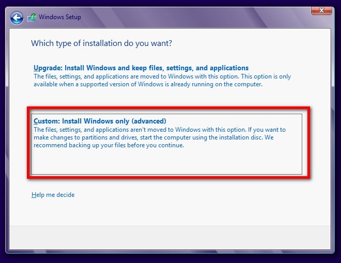Click the Windows Setup title bar icon
Viewport: 341px width, 263px height.
[33, 18]
